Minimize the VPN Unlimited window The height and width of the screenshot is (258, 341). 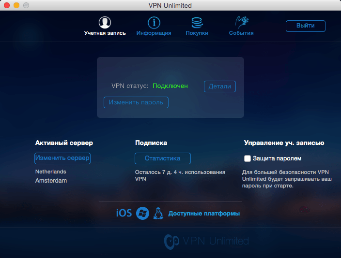[16, 5]
